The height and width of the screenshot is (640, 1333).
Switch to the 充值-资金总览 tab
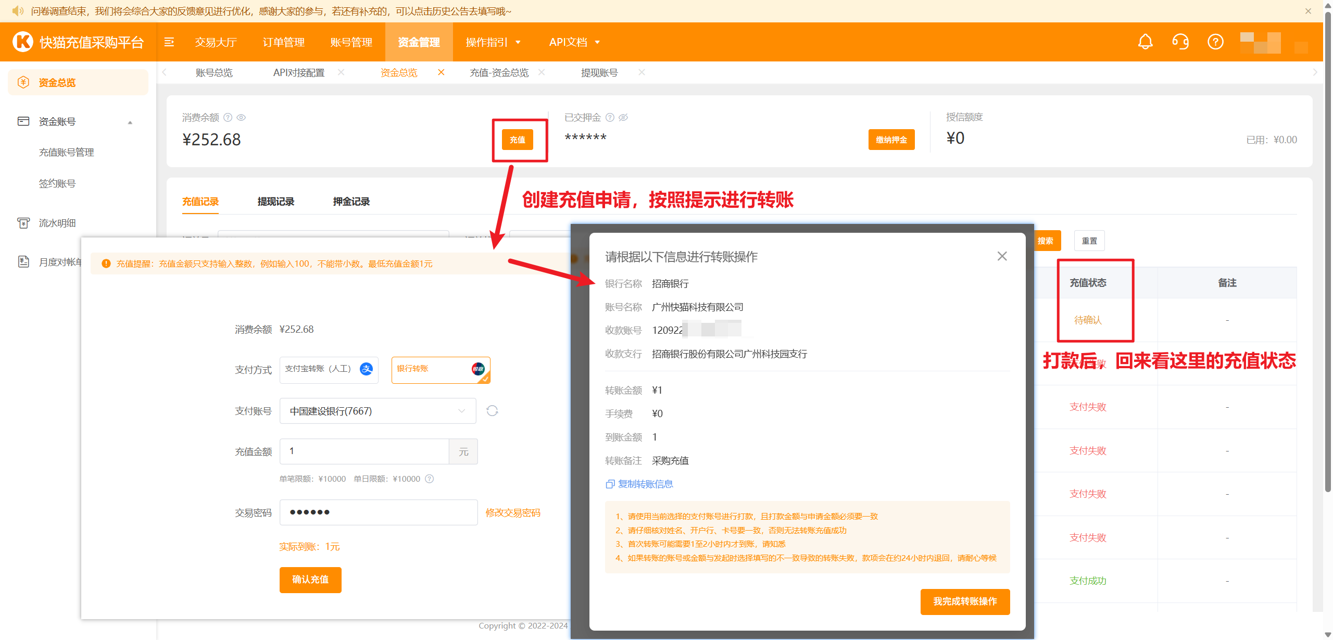[499, 72]
